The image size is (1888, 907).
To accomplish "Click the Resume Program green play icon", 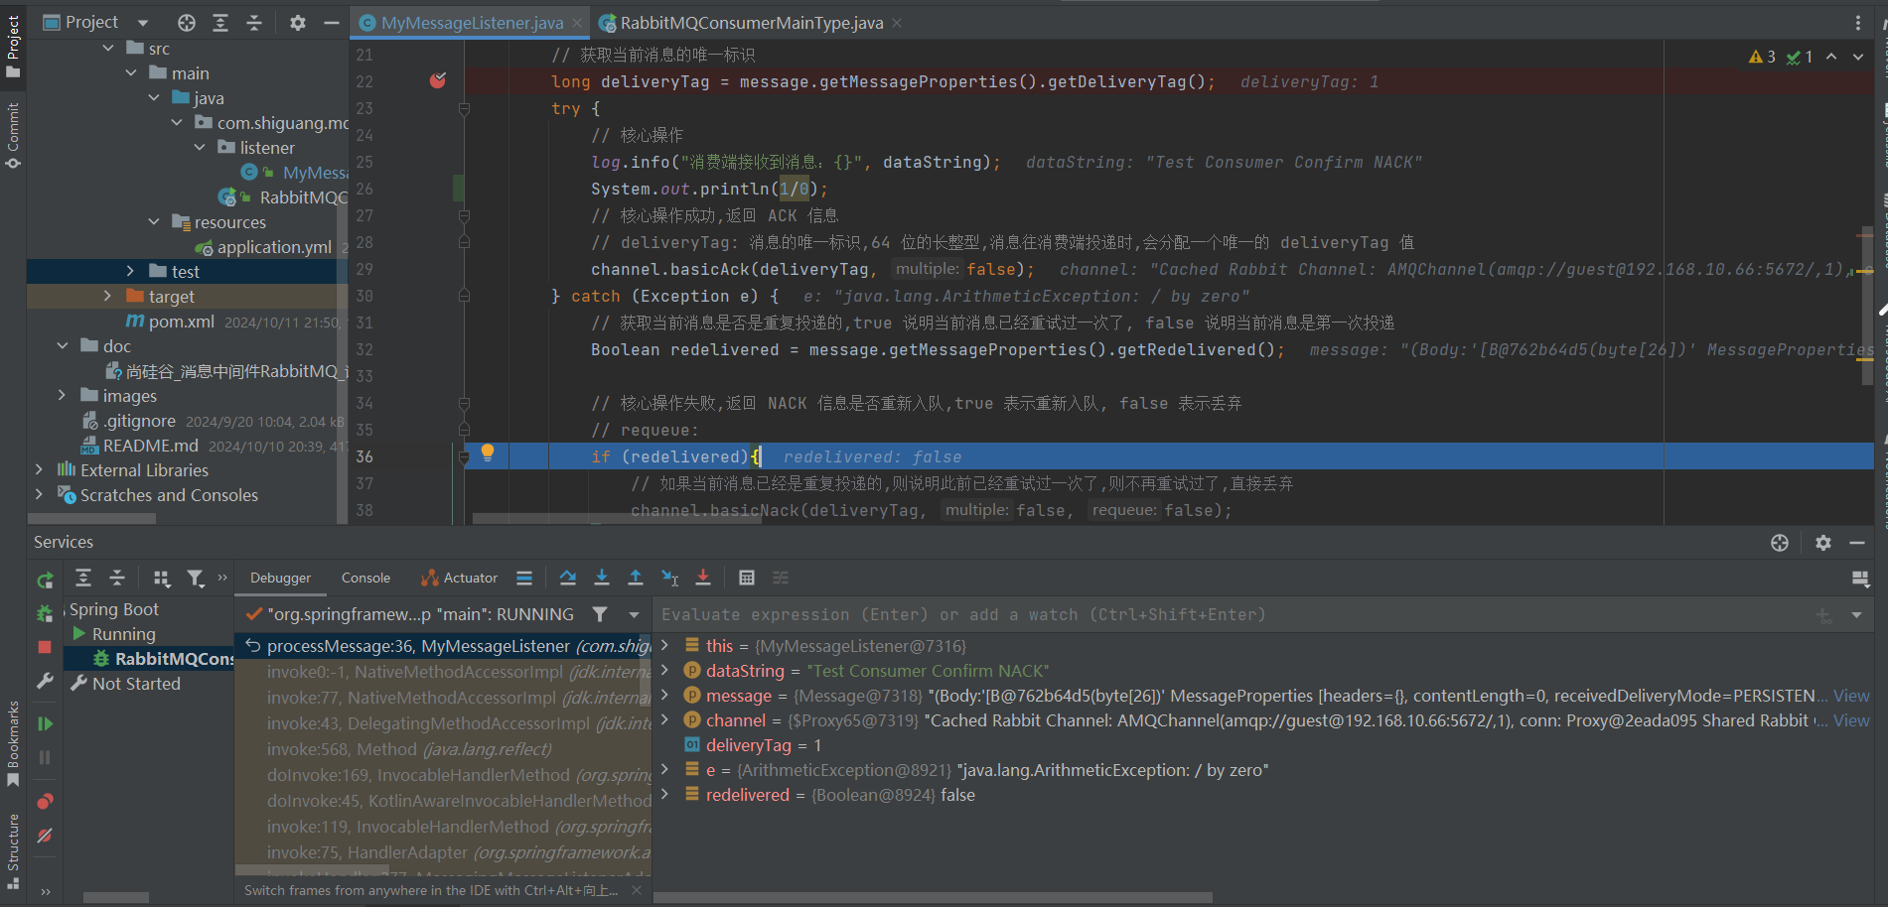I will point(45,723).
